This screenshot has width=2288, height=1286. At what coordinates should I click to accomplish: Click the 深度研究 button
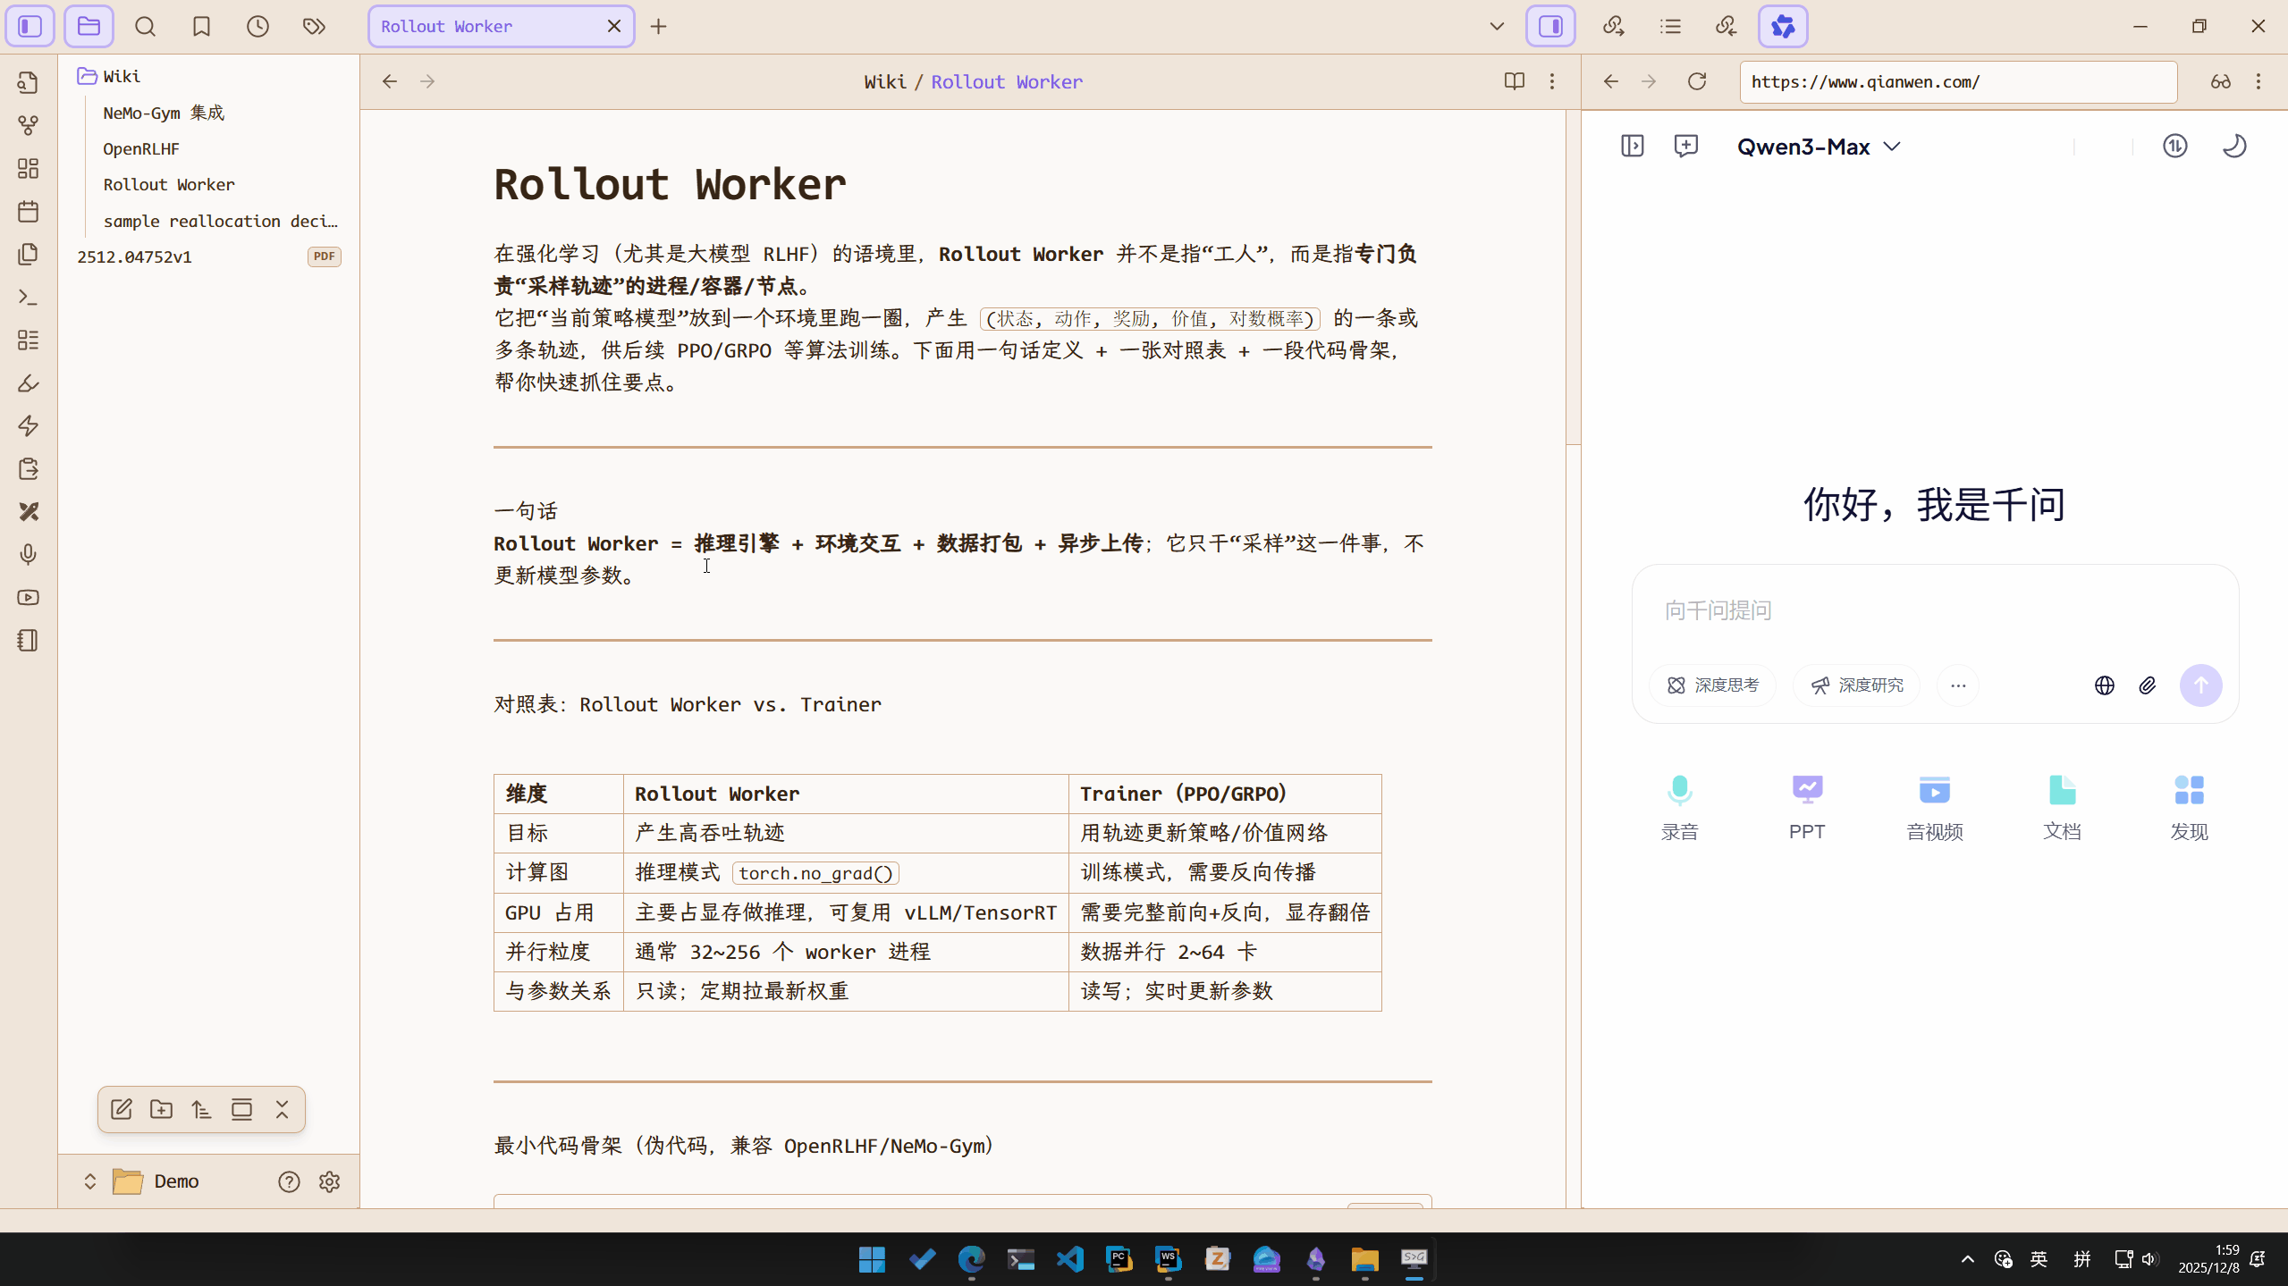tap(1856, 685)
